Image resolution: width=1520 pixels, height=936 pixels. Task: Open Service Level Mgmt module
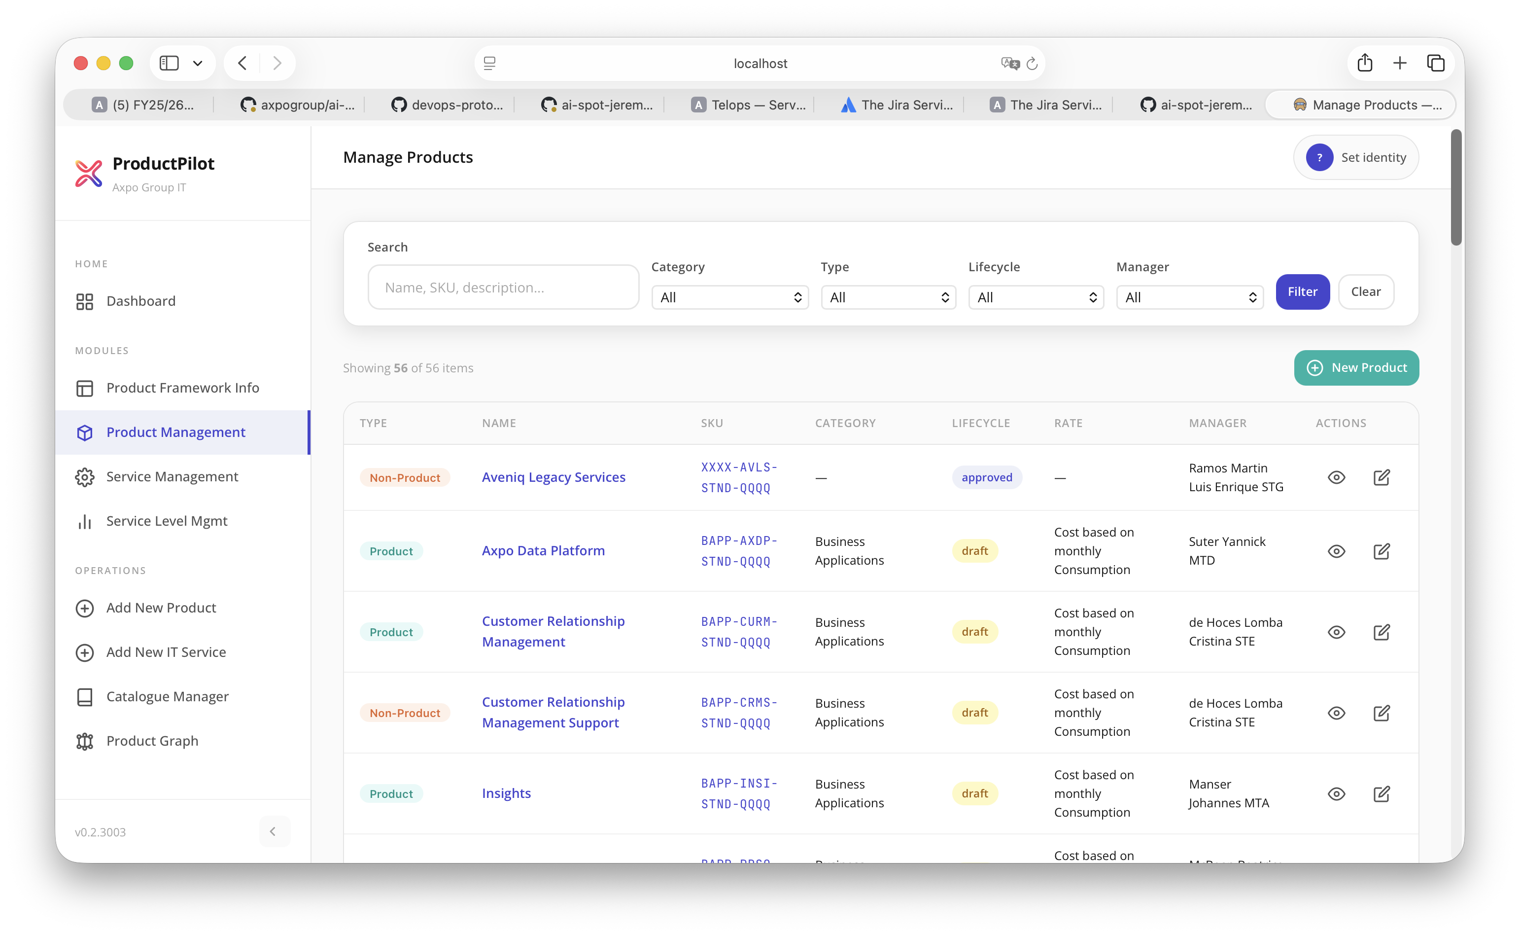pos(182,521)
